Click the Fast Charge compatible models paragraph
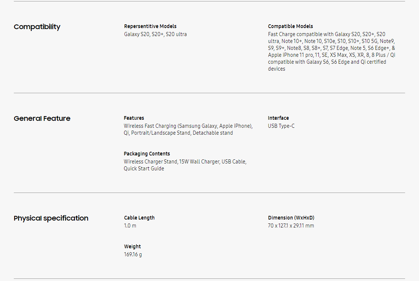The height and width of the screenshot is (281, 420). [332, 51]
